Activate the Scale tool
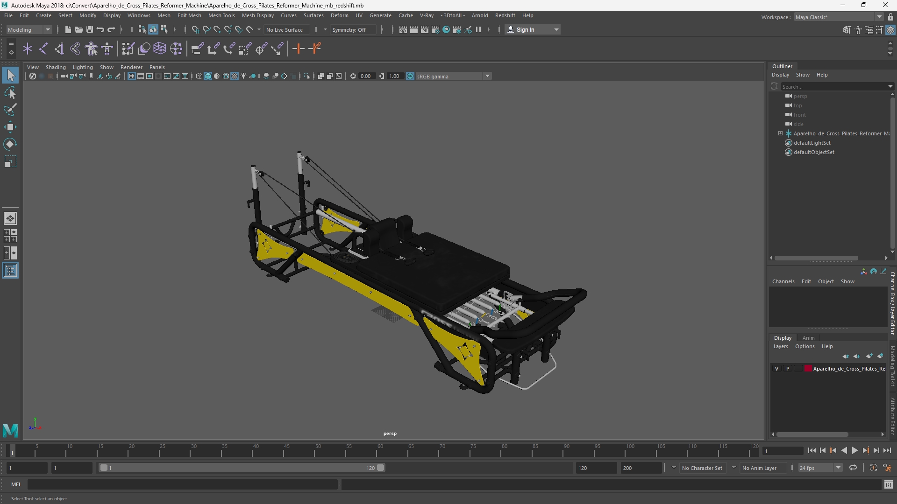The image size is (897, 504). (10, 162)
